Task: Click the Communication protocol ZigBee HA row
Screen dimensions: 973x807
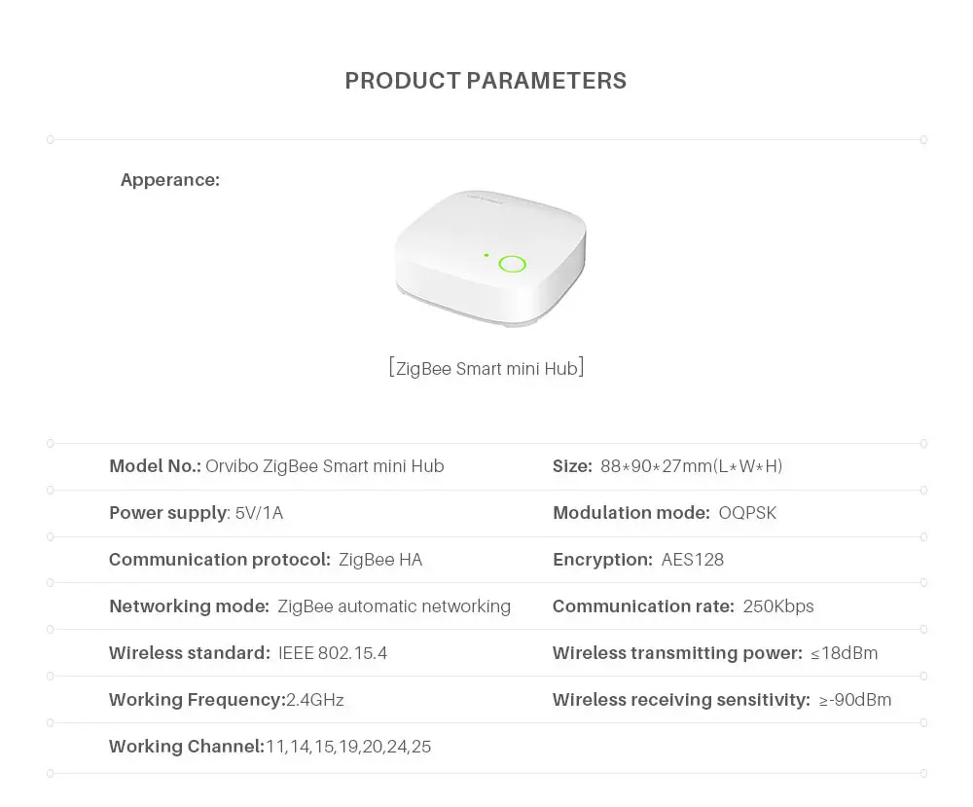Action: [266, 560]
